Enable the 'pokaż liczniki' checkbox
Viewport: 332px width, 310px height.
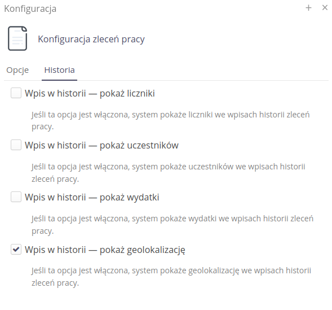[16, 93]
